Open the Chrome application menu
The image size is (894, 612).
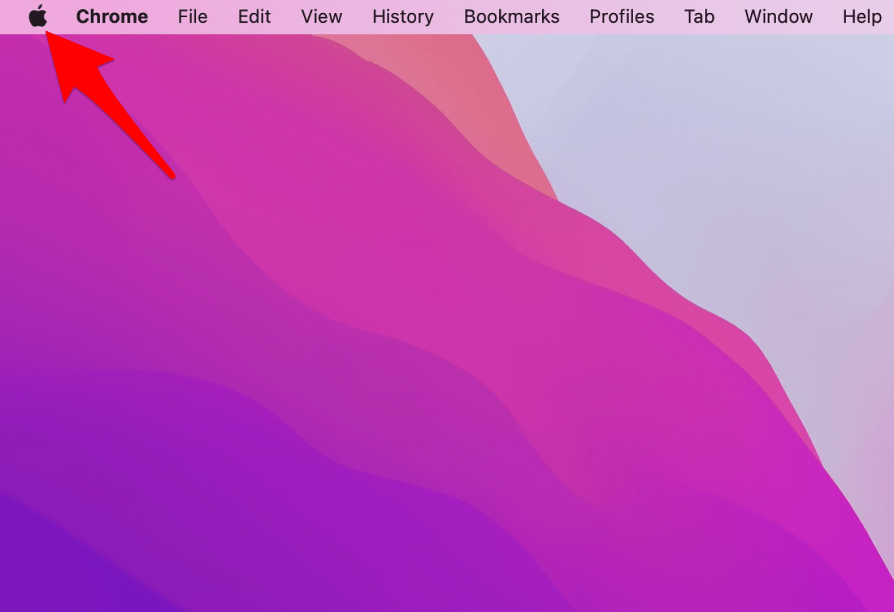click(112, 17)
